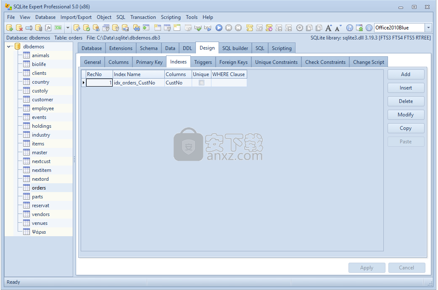Switch to the DDL tab

tap(187, 48)
